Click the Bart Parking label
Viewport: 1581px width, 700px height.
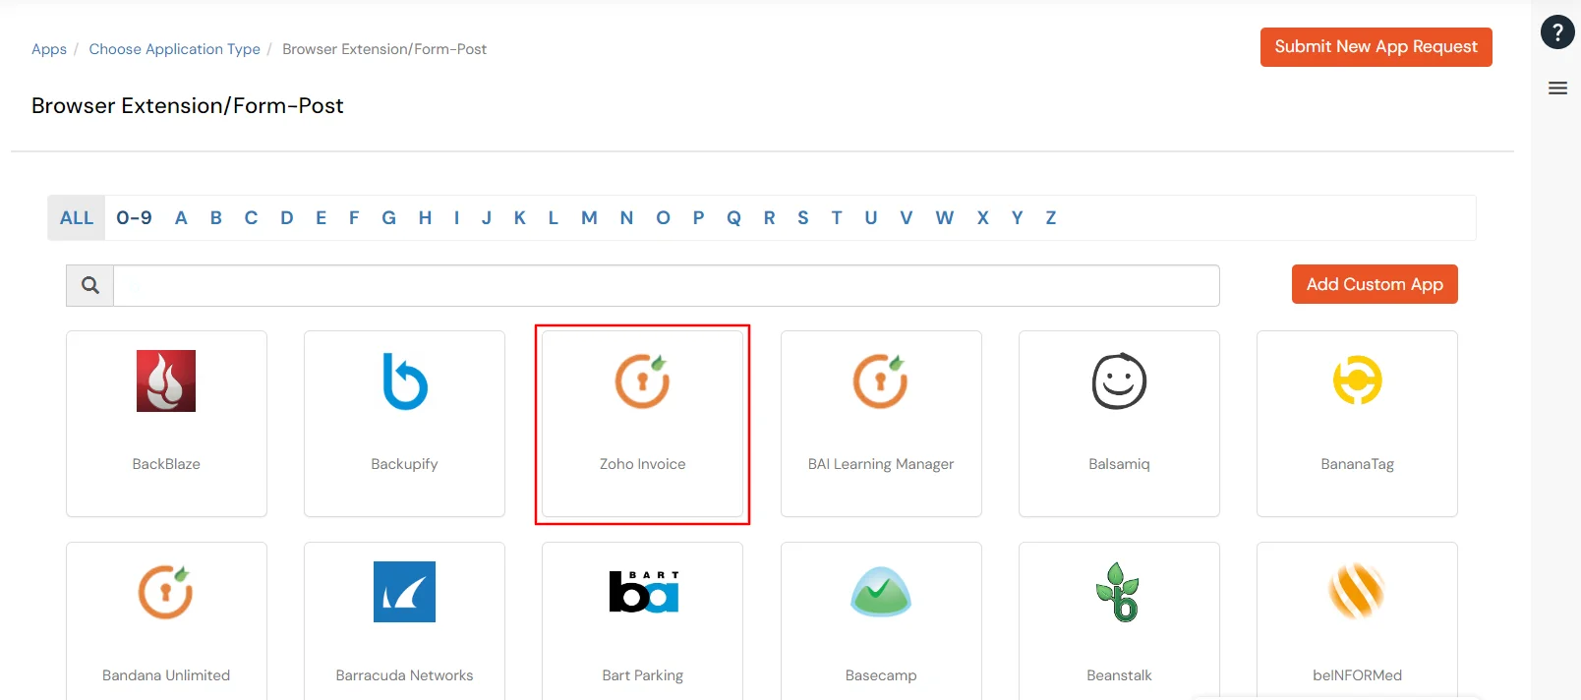[x=642, y=675]
